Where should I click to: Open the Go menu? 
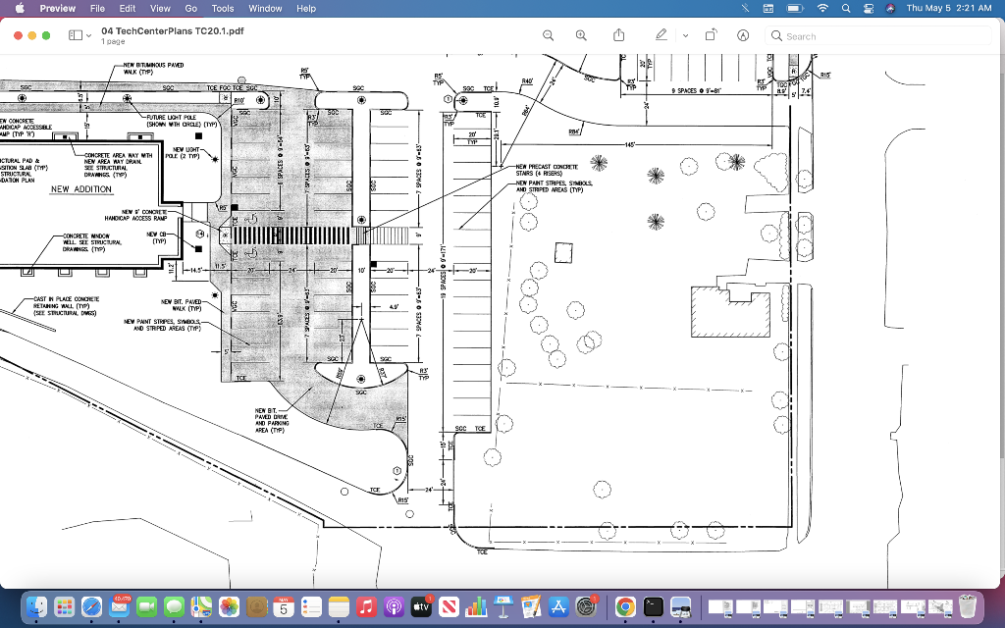(x=191, y=8)
